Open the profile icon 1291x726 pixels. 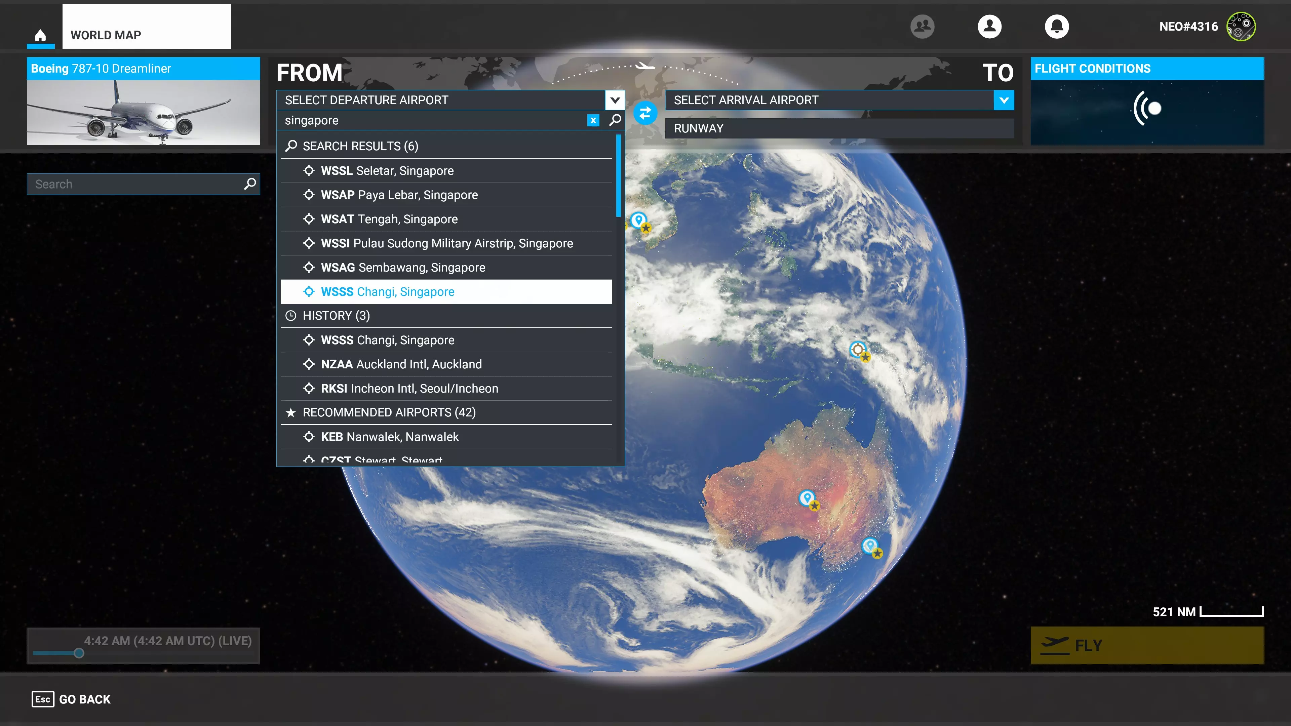point(989,26)
